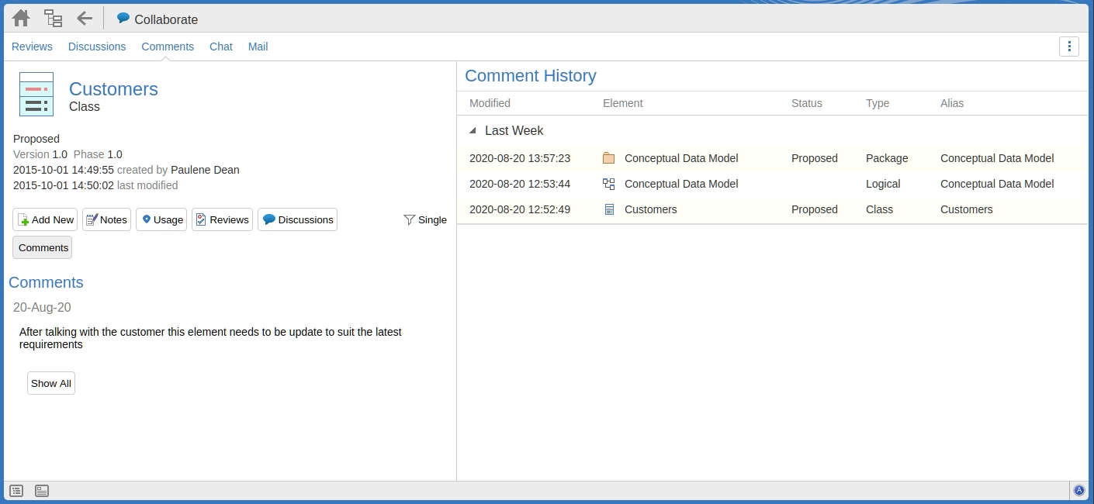Click the circular A icon at bottom right
This screenshot has height=504, width=1094.
tap(1078, 490)
